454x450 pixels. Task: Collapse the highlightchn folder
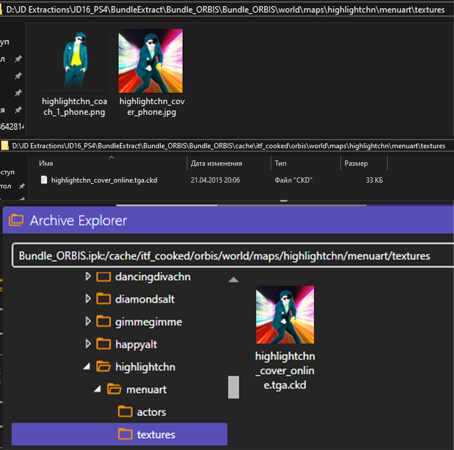[87, 367]
